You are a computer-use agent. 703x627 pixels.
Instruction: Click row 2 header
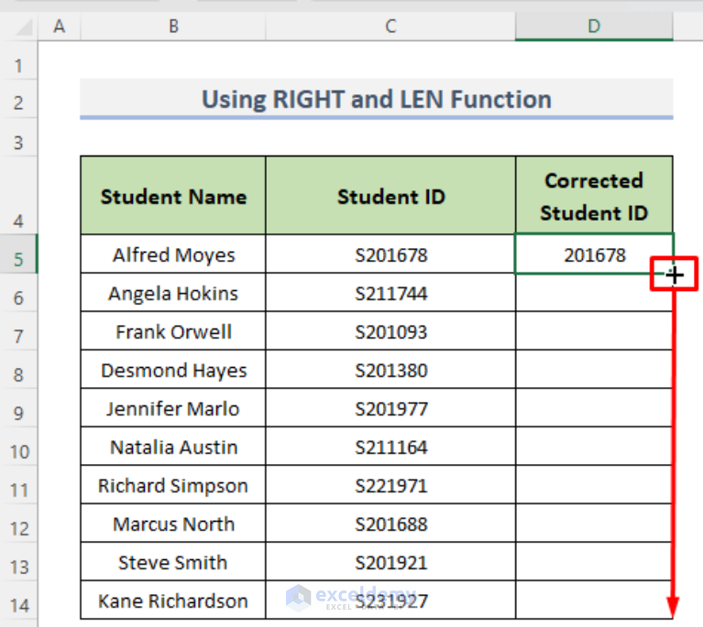tap(18, 100)
